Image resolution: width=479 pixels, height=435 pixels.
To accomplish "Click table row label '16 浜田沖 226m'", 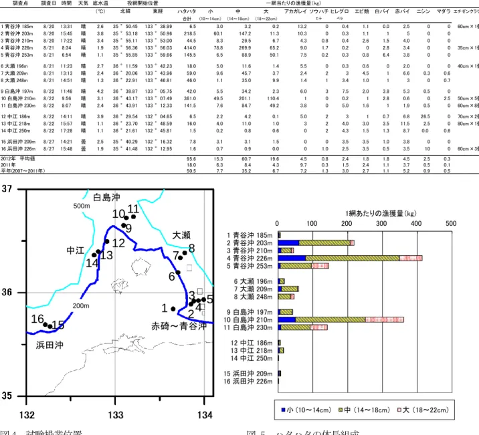I will pyautogui.click(x=18, y=149).
